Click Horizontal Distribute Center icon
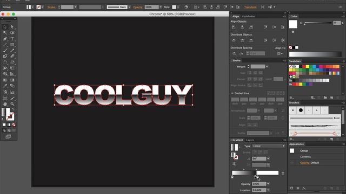The width and height of the screenshot is (346, 194). tap(274, 40)
